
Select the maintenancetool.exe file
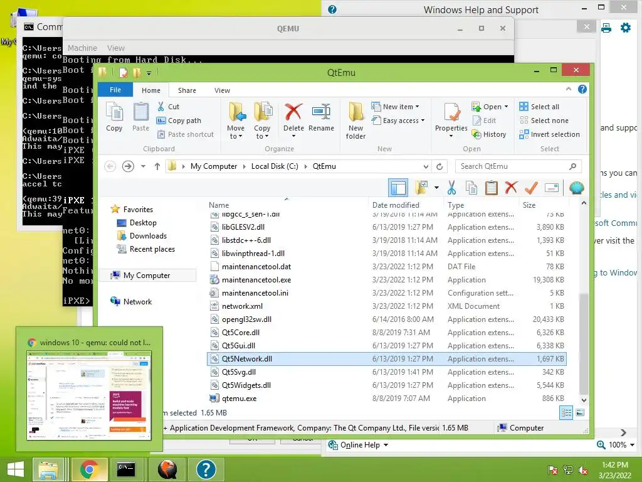[386, 280]
